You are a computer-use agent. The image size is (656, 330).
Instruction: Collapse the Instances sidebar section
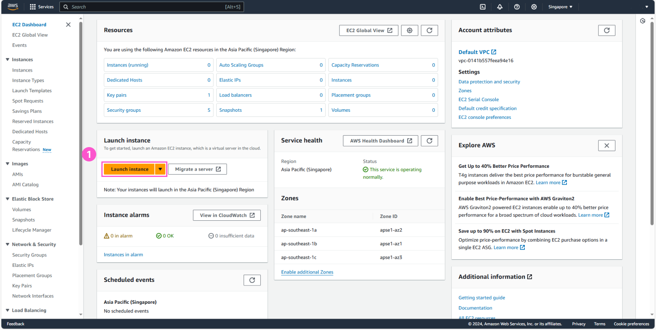pyautogui.click(x=8, y=60)
